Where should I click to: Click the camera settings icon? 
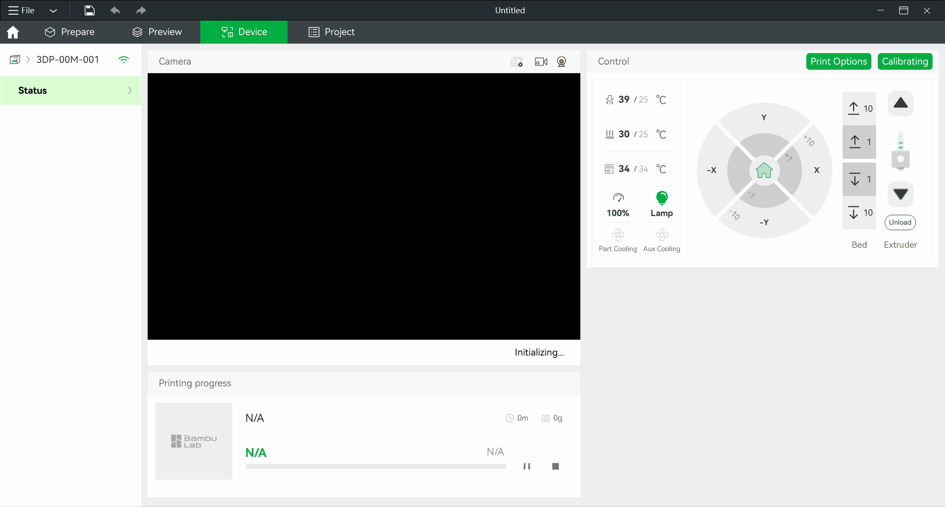(561, 61)
